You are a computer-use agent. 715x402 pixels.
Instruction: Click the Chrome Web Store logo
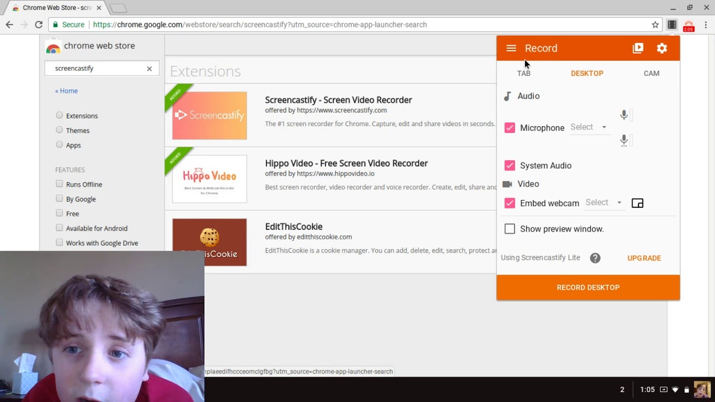click(53, 47)
